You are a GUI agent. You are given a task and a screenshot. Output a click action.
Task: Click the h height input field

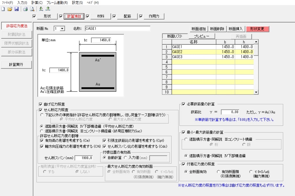(x=59, y=70)
